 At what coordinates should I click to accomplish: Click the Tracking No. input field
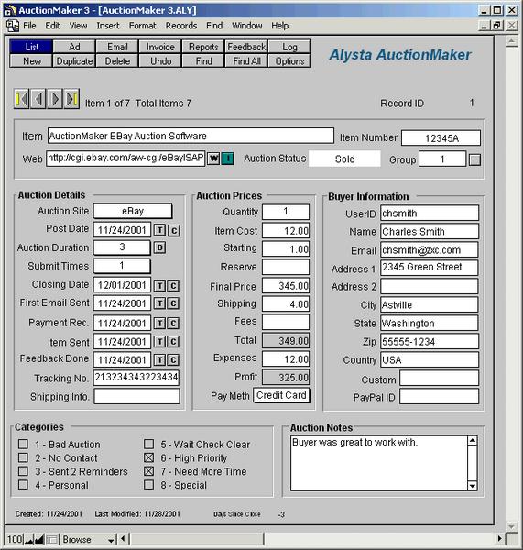coord(136,378)
